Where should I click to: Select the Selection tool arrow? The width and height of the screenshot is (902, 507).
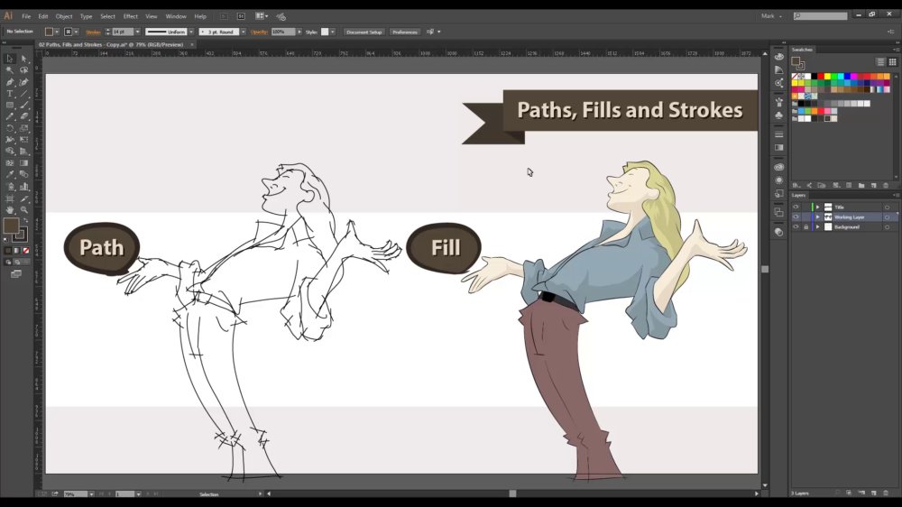pos(10,59)
